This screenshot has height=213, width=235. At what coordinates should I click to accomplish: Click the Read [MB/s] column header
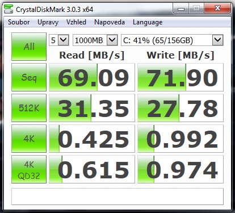click(92, 55)
